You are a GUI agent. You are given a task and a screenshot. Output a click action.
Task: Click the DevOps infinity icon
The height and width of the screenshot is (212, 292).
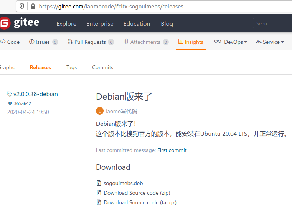pyautogui.click(x=218, y=41)
